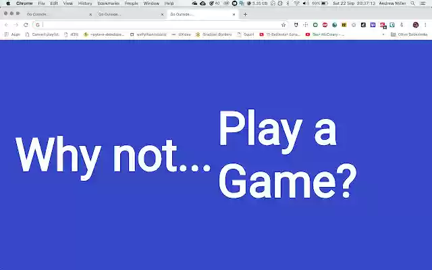Viewport: 432px width, 270px height.
Task: Click the shield extension icon beside the star
Action: coord(296,25)
